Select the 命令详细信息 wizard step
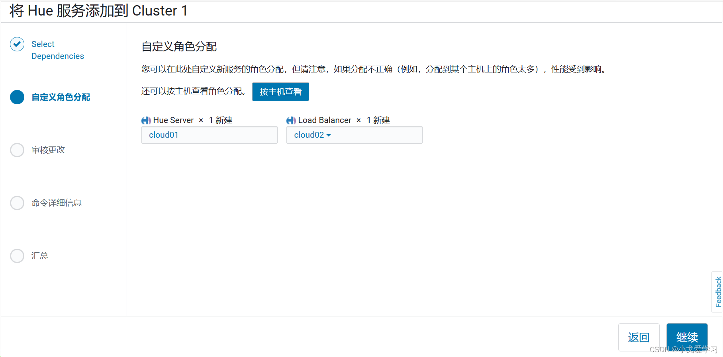723x357 pixels. tap(57, 203)
